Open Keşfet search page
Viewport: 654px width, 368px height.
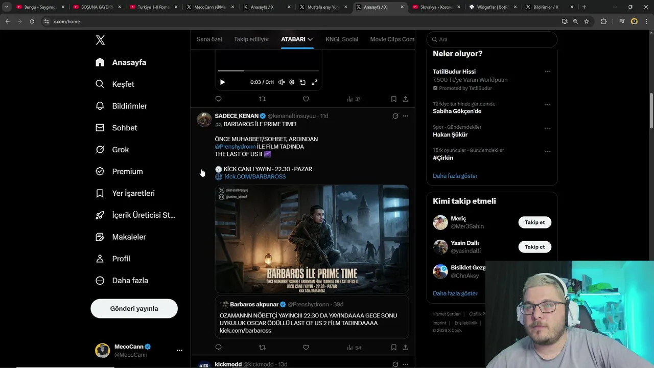115,84
